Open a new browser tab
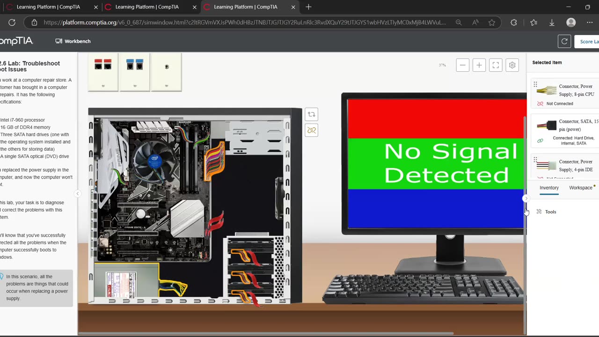 click(x=308, y=7)
